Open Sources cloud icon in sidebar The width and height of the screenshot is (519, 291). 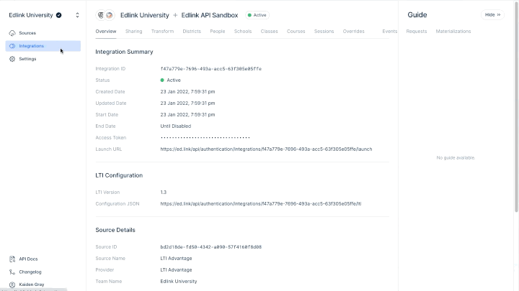12,33
